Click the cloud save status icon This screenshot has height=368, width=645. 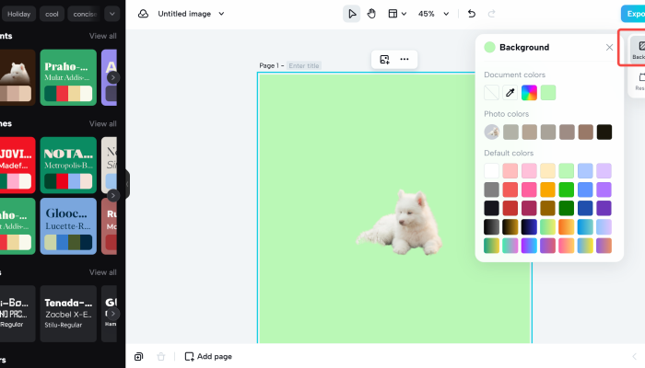point(143,14)
